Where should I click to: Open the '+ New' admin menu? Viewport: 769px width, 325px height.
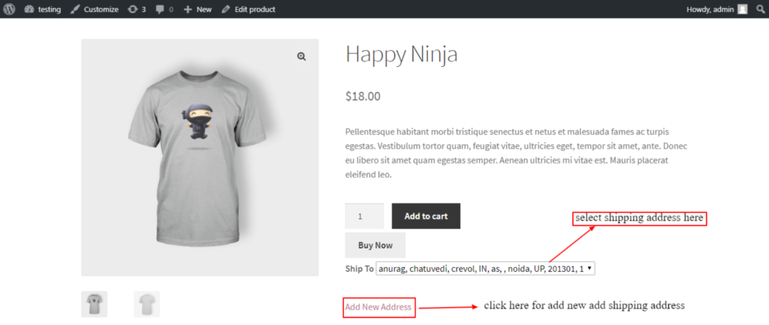(198, 9)
